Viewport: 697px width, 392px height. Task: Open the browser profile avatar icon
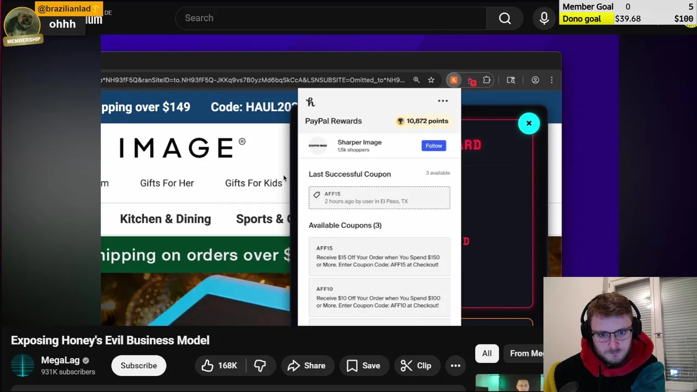coord(535,80)
